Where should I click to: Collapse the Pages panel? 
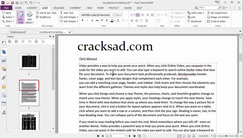pyautogui.click(x=53, y=37)
